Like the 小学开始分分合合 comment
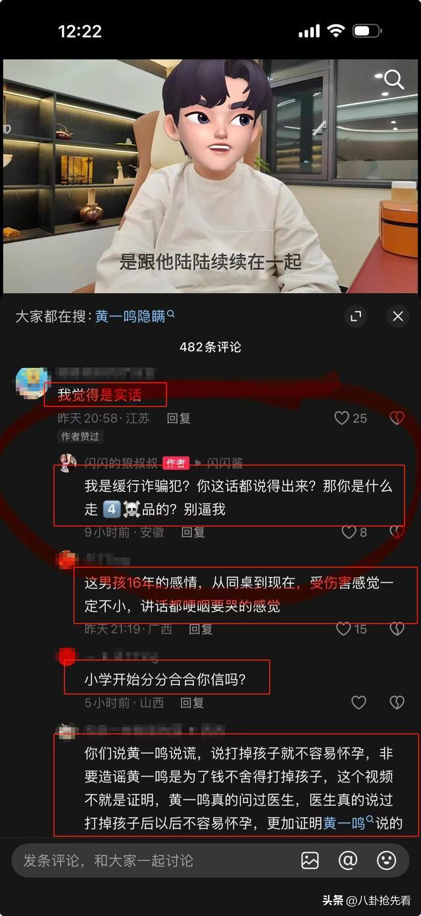 click(x=359, y=703)
